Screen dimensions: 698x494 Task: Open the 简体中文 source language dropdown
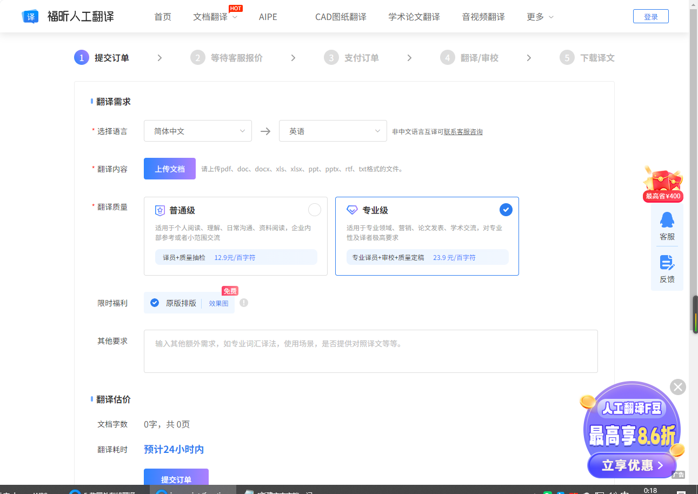tap(197, 131)
